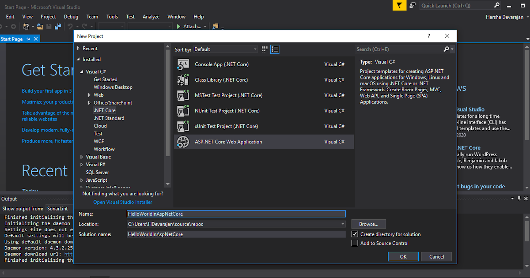Switch templates to list view
This screenshot has width=530, height=278.
(275, 49)
